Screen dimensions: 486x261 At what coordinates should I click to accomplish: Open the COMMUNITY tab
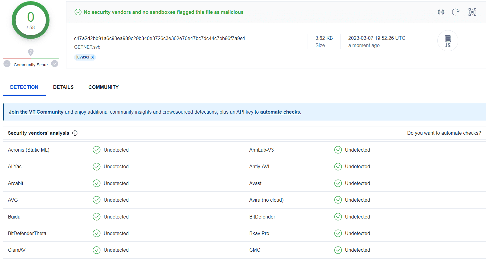[x=104, y=87]
